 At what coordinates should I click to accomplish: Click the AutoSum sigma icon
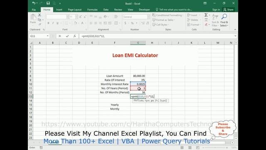(206, 15)
